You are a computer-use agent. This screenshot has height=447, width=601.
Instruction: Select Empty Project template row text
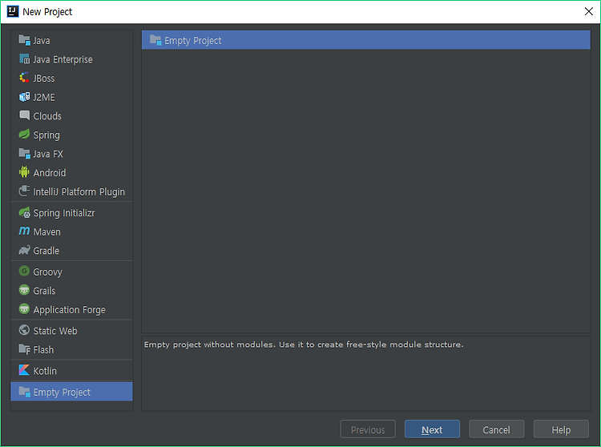(193, 41)
